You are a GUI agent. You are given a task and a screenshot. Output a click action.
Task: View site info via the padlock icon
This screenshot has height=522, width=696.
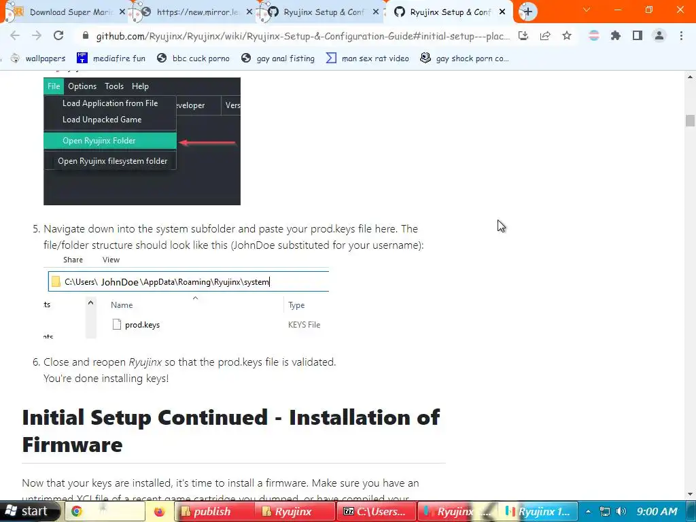point(86,36)
